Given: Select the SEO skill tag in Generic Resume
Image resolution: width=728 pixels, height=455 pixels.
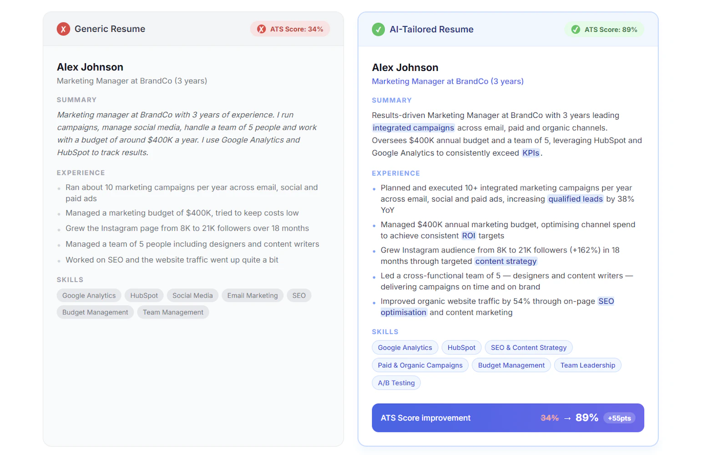Looking at the screenshot, I should [x=299, y=296].
